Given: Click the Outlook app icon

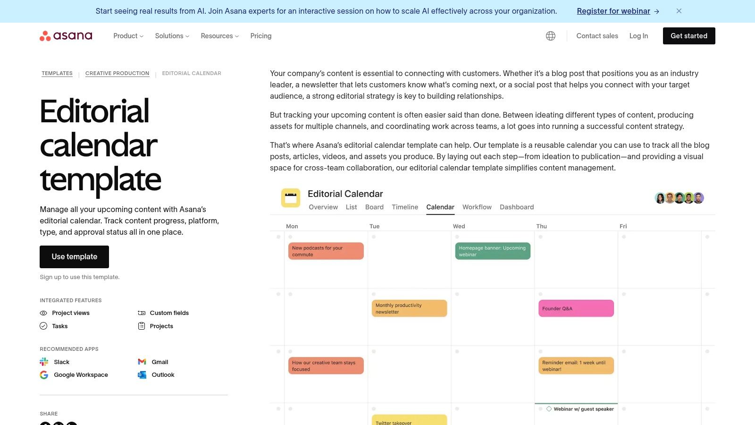Looking at the screenshot, I should (142, 375).
